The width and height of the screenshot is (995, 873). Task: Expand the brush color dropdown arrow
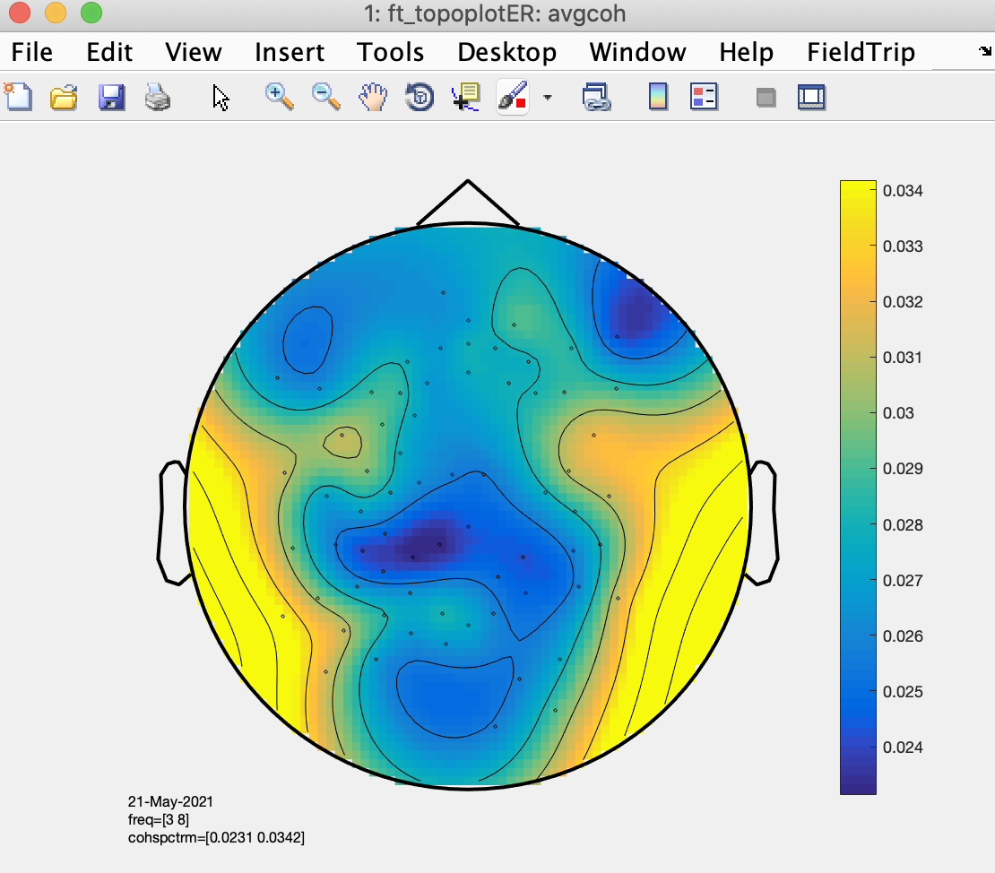(x=547, y=97)
